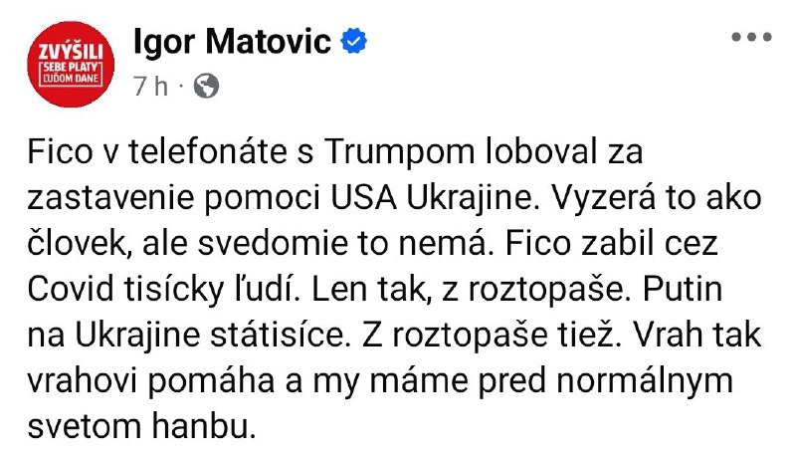Click the word 'svedomie' in the post
This screenshot has width=796, height=457.
click(273, 243)
